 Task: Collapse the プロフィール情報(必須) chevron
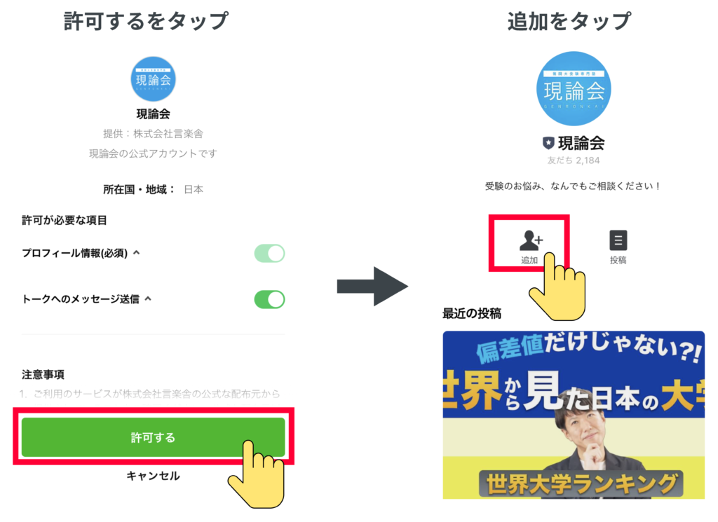point(137,252)
